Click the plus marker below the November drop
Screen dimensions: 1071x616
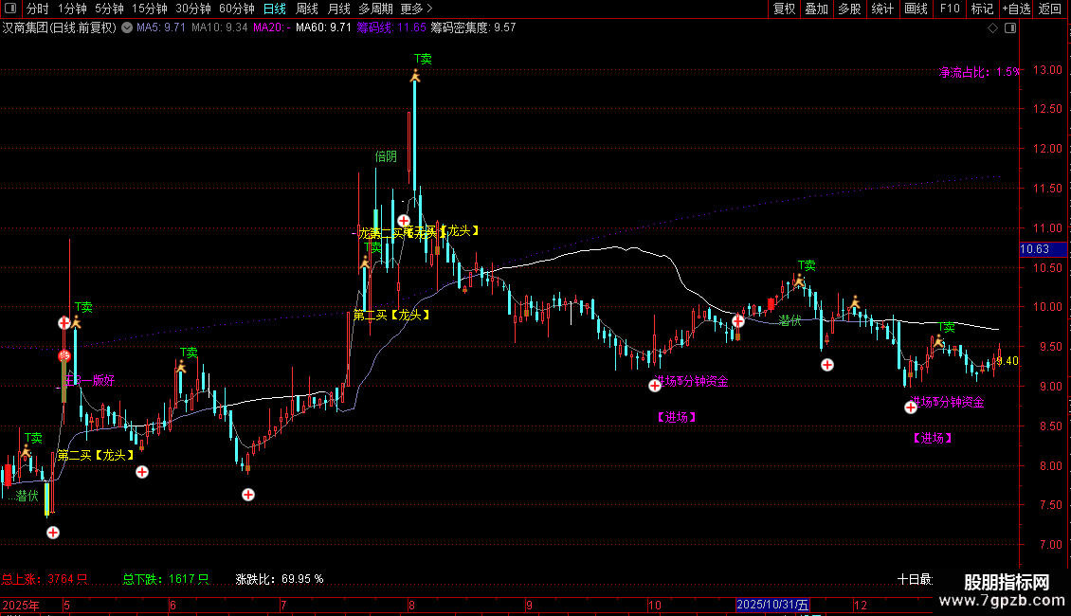click(x=827, y=365)
